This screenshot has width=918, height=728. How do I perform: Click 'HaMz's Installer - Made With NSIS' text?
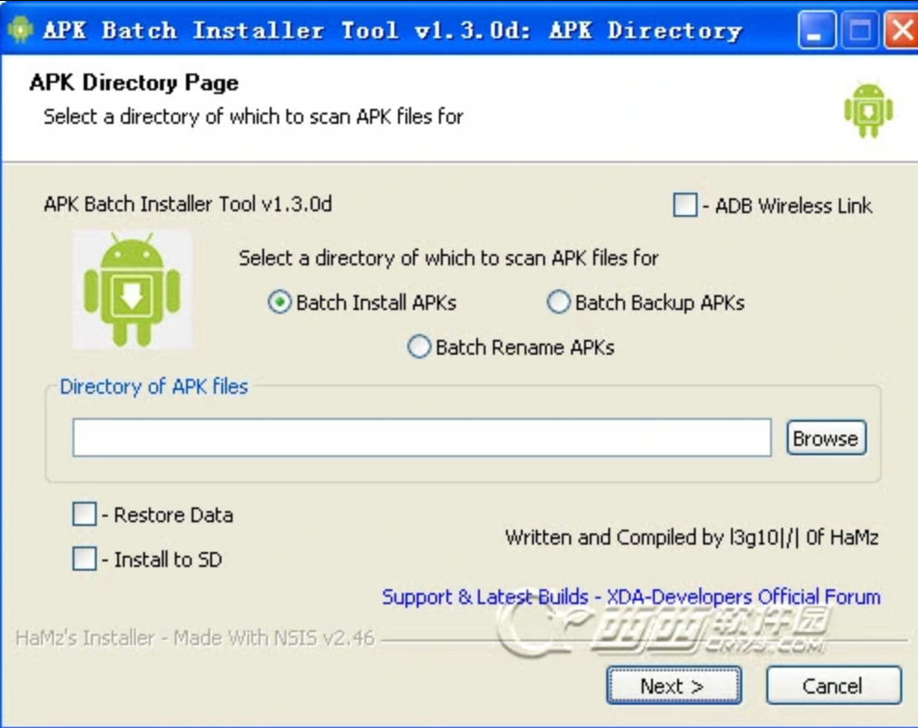point(194,638)
